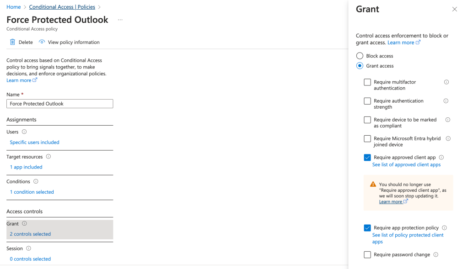Go to Conditional Access | Policies breadcrumb
This screenshot has width=468, height=269.
(x=62, y=7)
